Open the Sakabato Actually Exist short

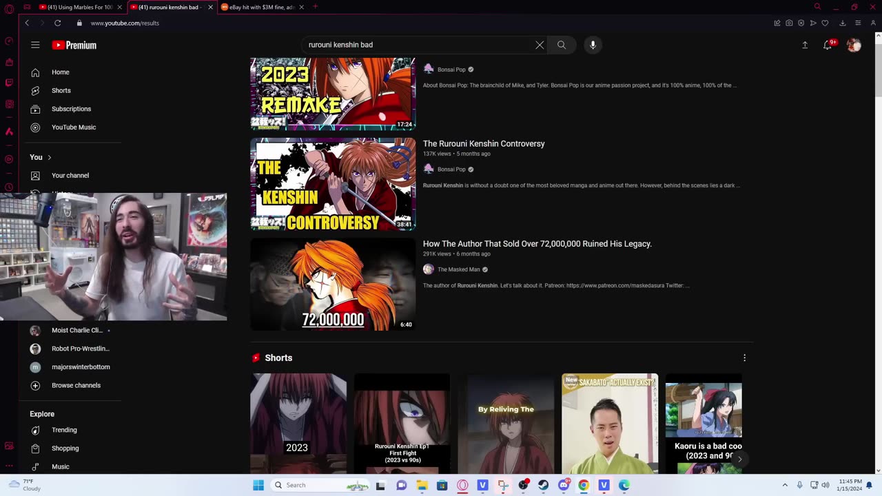tap(610, 424)
